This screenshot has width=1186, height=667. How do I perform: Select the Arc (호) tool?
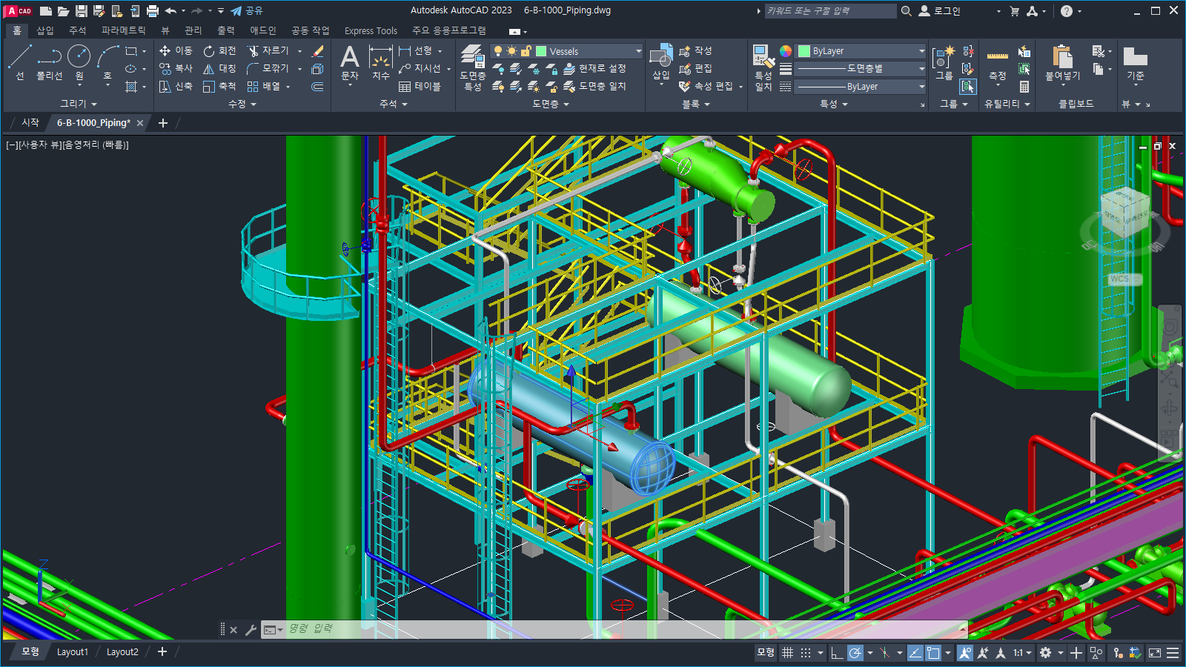click(107, 62)
